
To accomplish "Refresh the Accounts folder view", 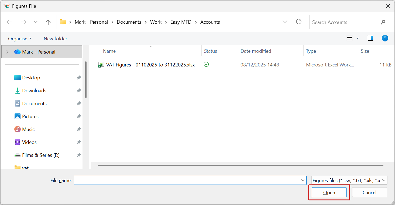I will point(299,22).
